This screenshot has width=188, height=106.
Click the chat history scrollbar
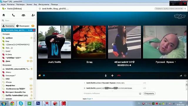point(187,85)
